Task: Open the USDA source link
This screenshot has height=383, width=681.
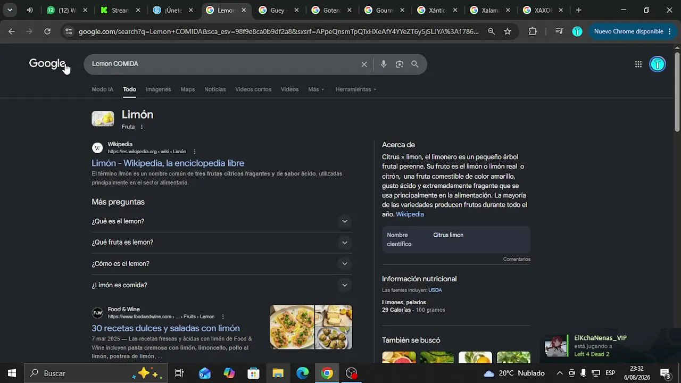Action: (x=435, y=290)
